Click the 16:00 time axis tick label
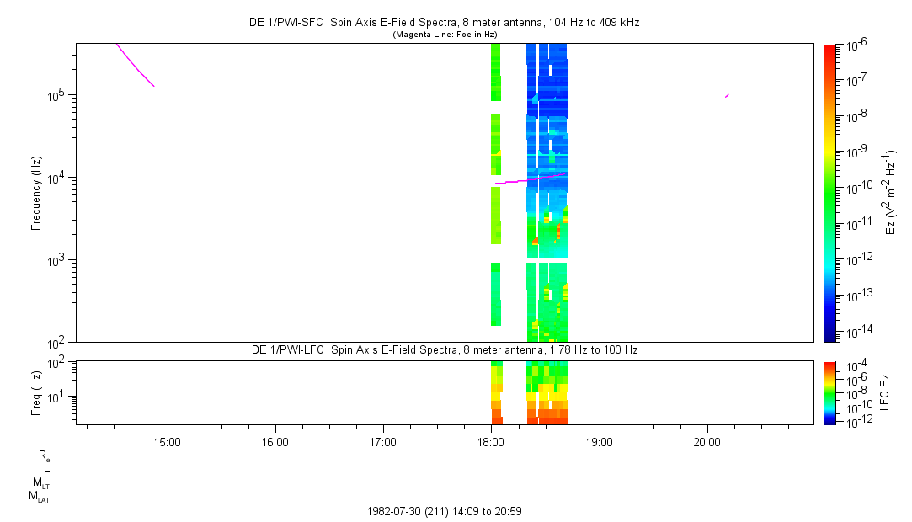The image size is (912, 522). (x=275, y=441)
